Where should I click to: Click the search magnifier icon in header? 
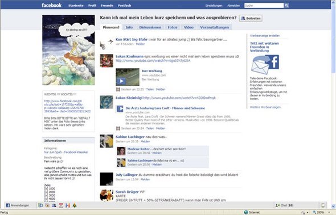click(x=286, y=6)
